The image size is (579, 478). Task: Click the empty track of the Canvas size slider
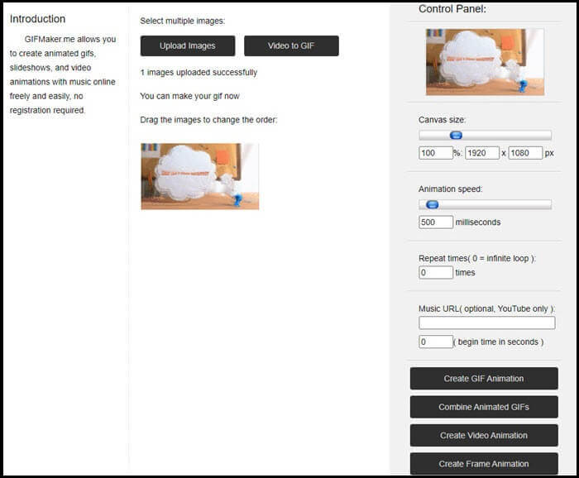(x=513, y=136)
